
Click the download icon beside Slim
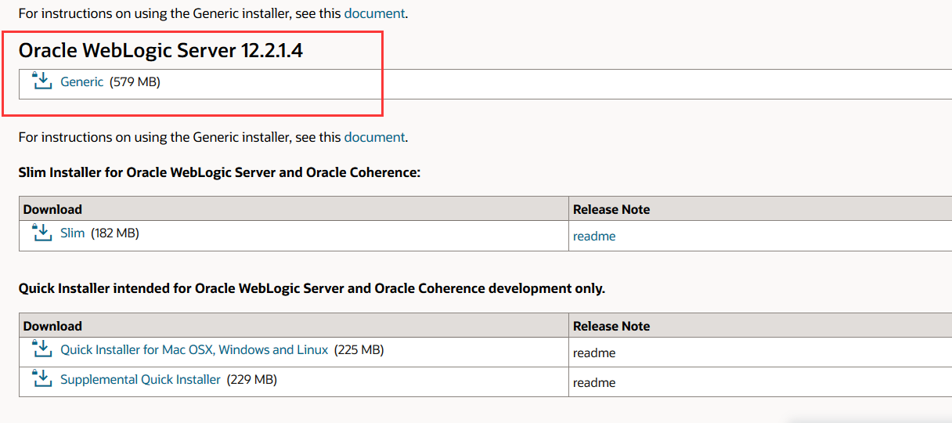coord(41,232)
